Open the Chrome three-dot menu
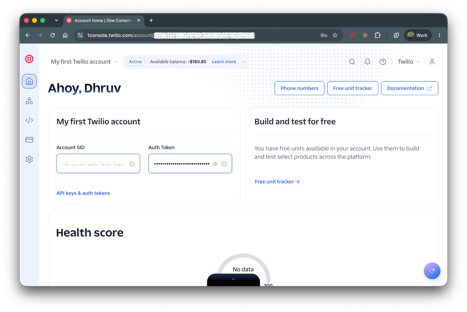467x312 pixels. pyautogui.click(x=439, y=35)
